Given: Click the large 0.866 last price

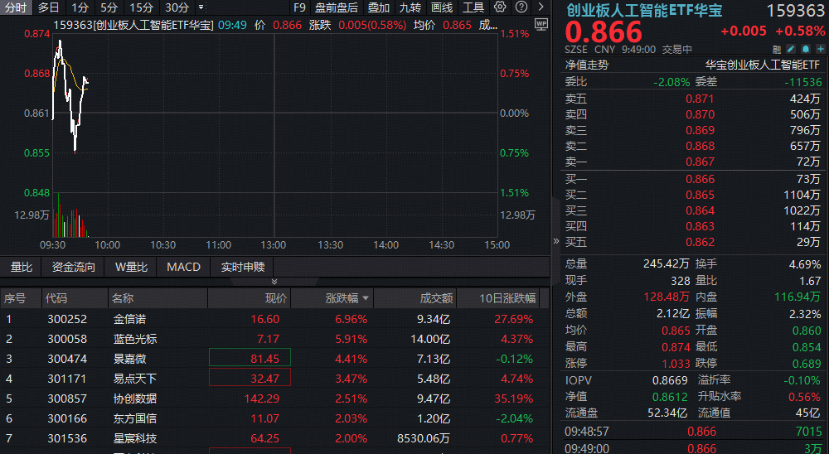Looking at the screenshot, I should pos(604,31).
